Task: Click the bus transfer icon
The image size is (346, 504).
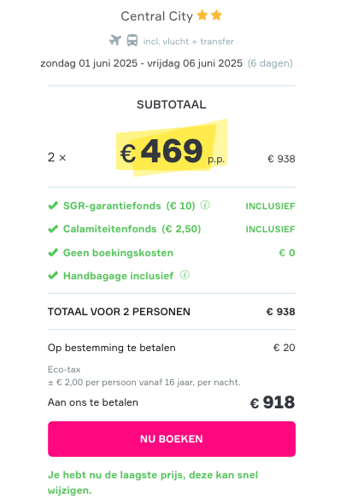Action: 132,41
